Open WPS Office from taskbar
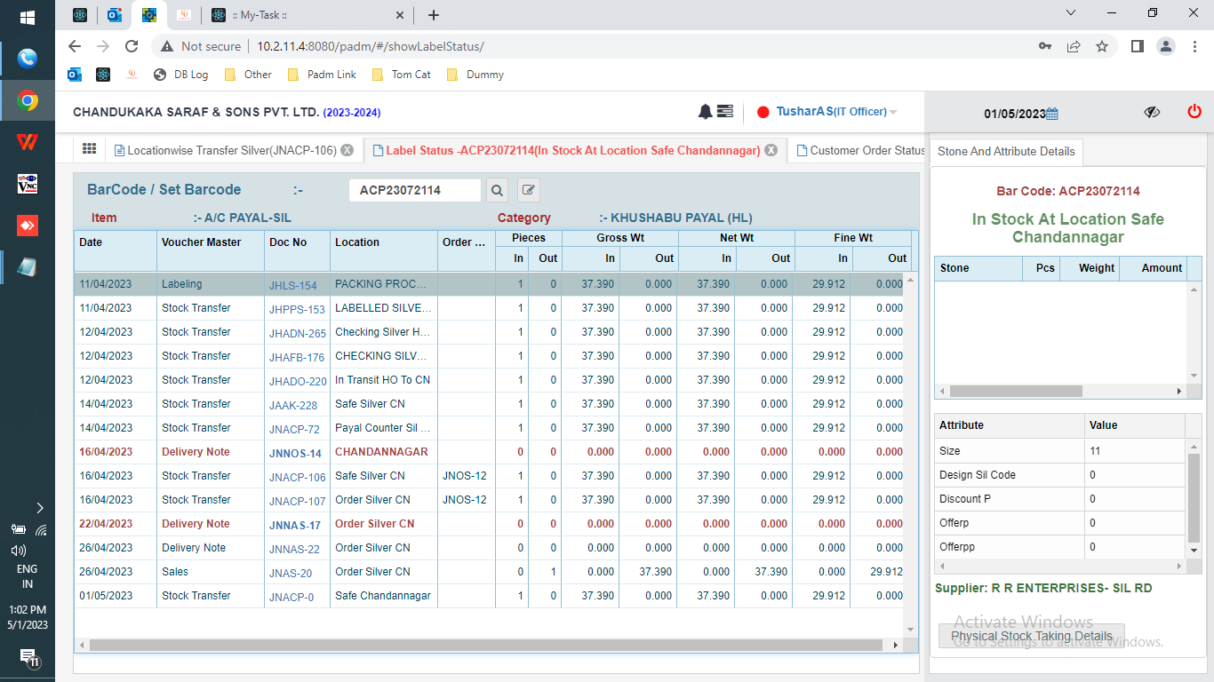This screenshot has height=682, width=1214. point(27,142)
